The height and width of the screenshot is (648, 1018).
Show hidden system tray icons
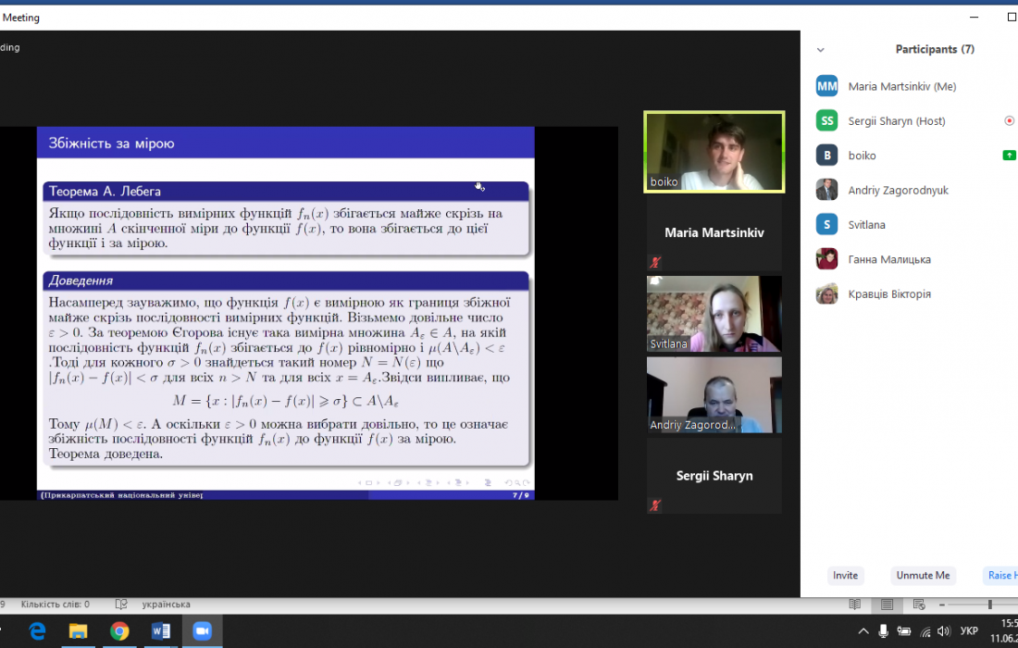click(x=863, y=631)
